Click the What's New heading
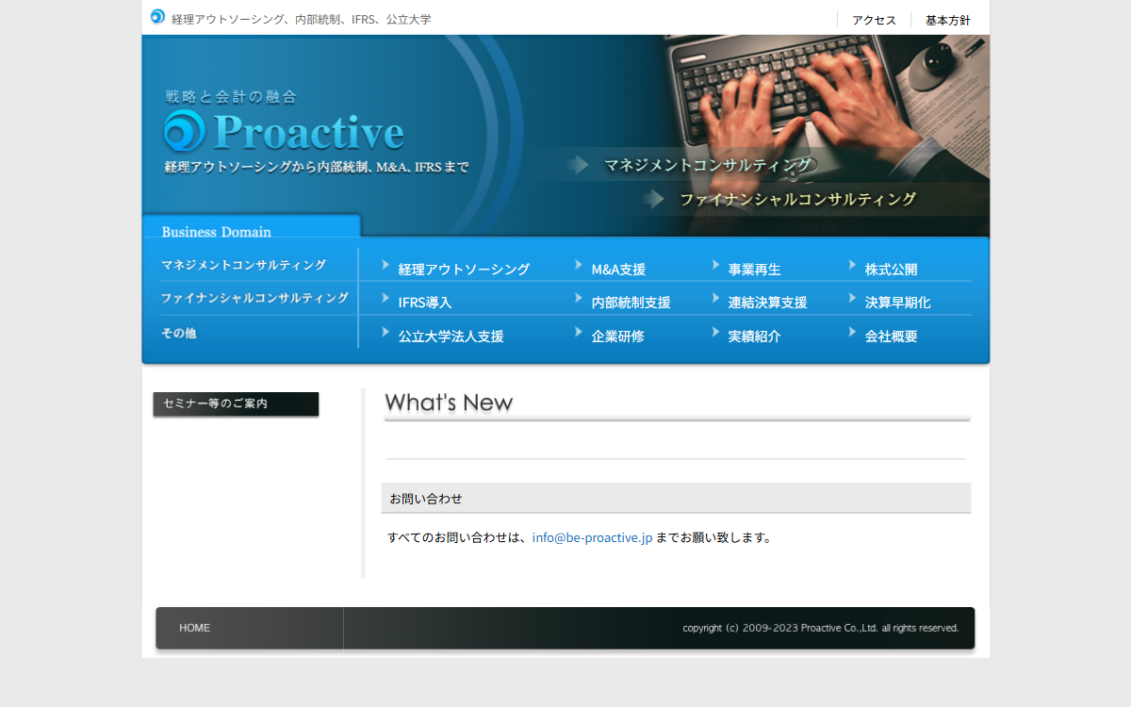The width and height of the screenshot is (1131, 707). (449, 403)
